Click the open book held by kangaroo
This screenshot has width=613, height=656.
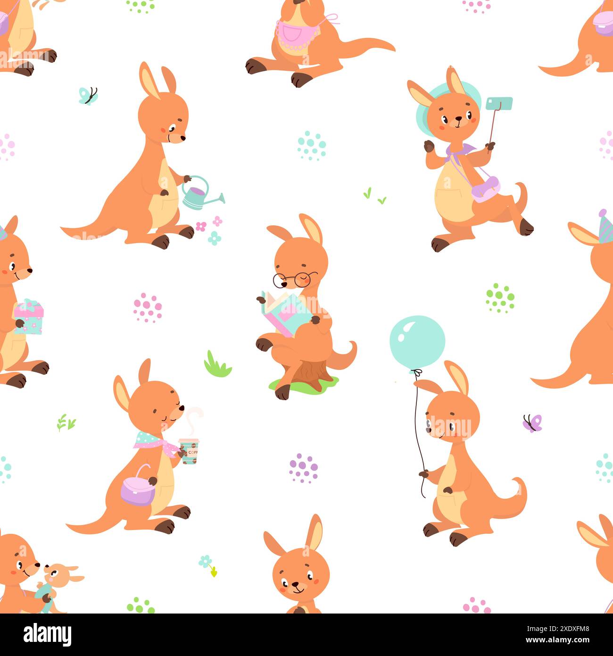click(288, 313)
